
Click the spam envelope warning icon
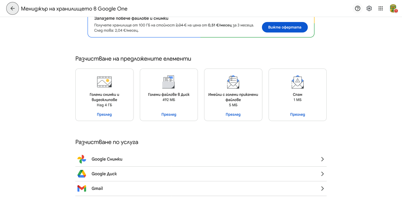(297, 82)
